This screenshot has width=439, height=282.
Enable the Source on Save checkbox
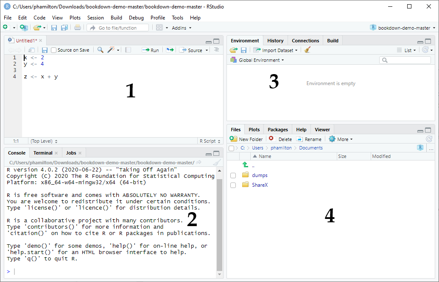(54, 50)
